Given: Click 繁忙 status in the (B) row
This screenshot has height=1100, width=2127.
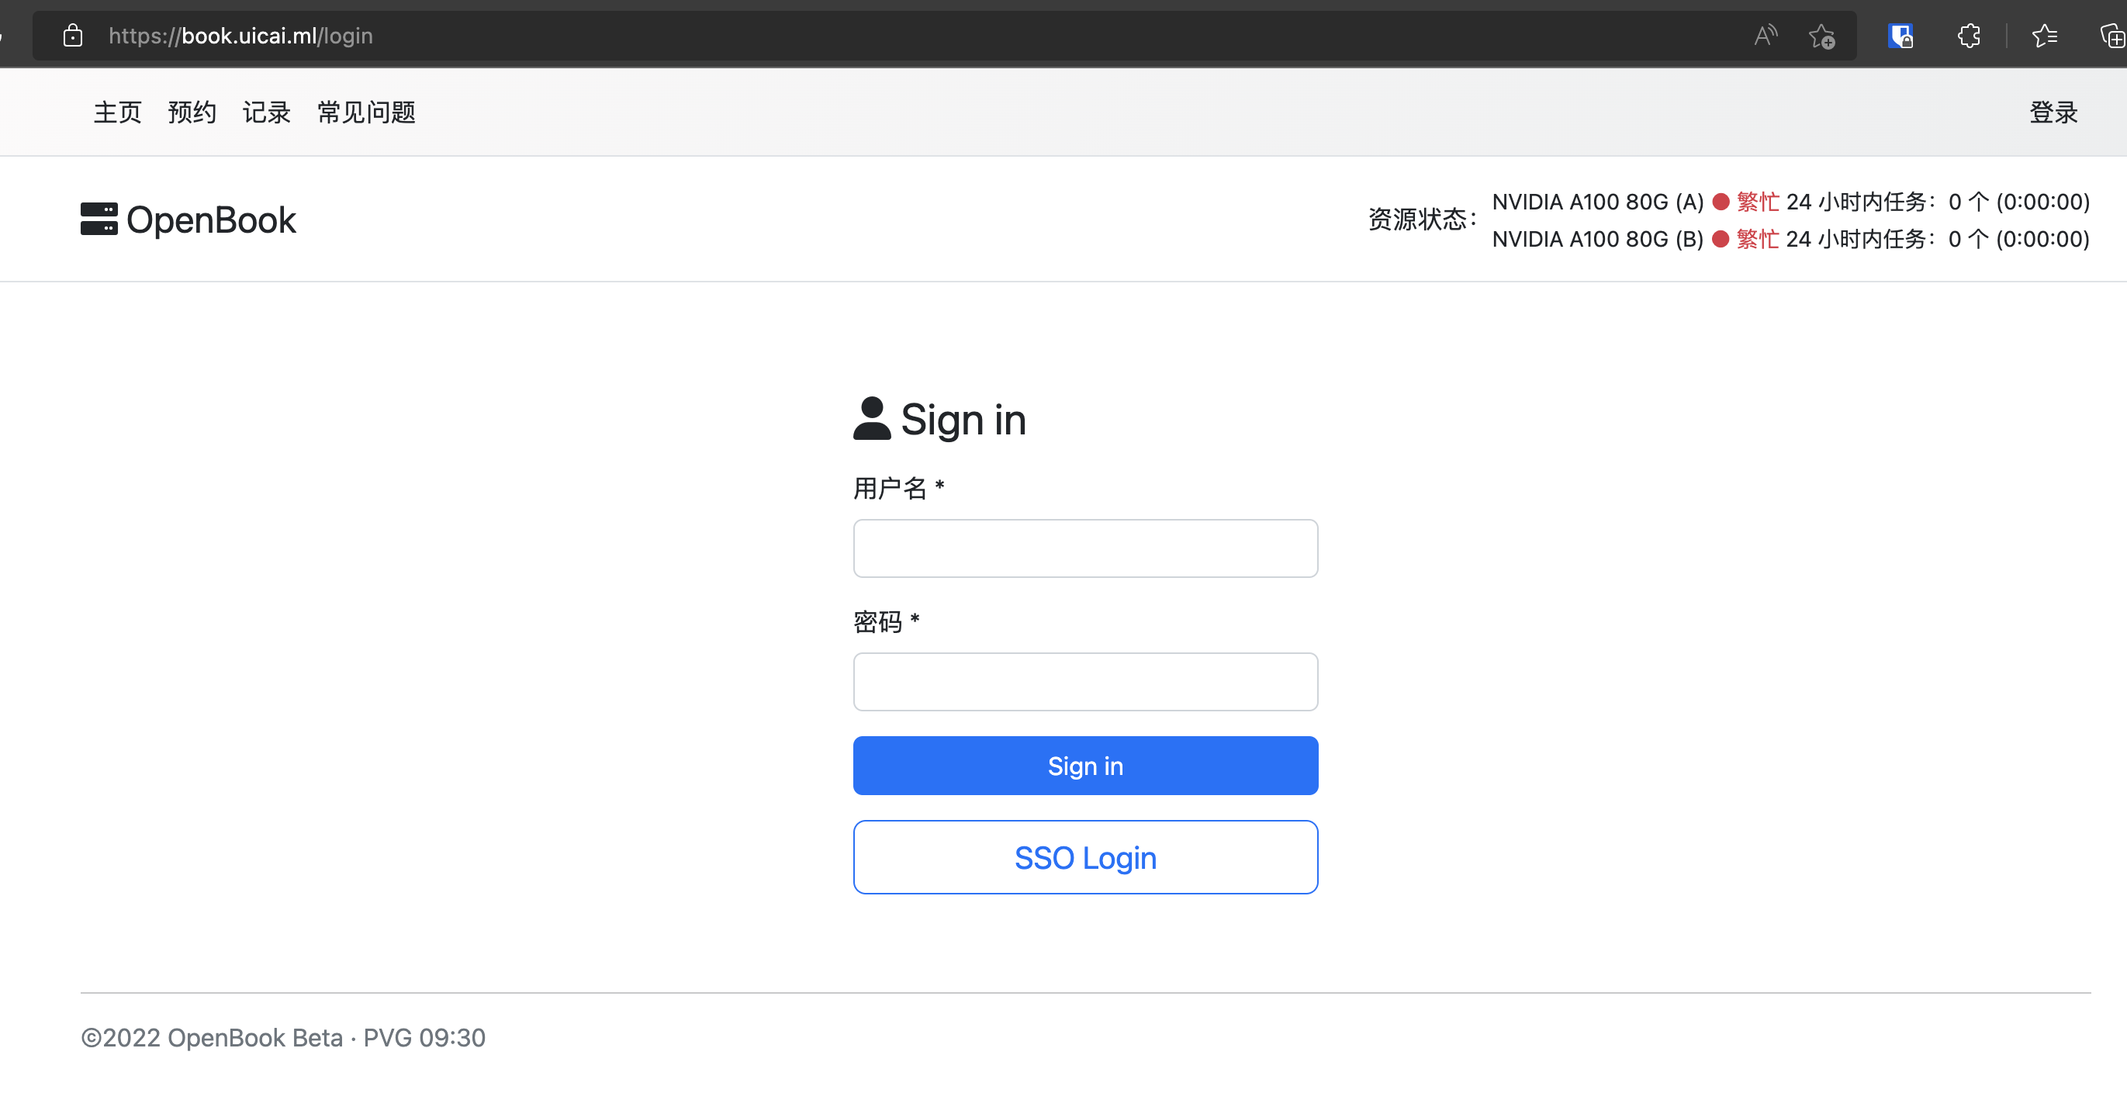Looking at the screenshot, I should (1758, 239).
